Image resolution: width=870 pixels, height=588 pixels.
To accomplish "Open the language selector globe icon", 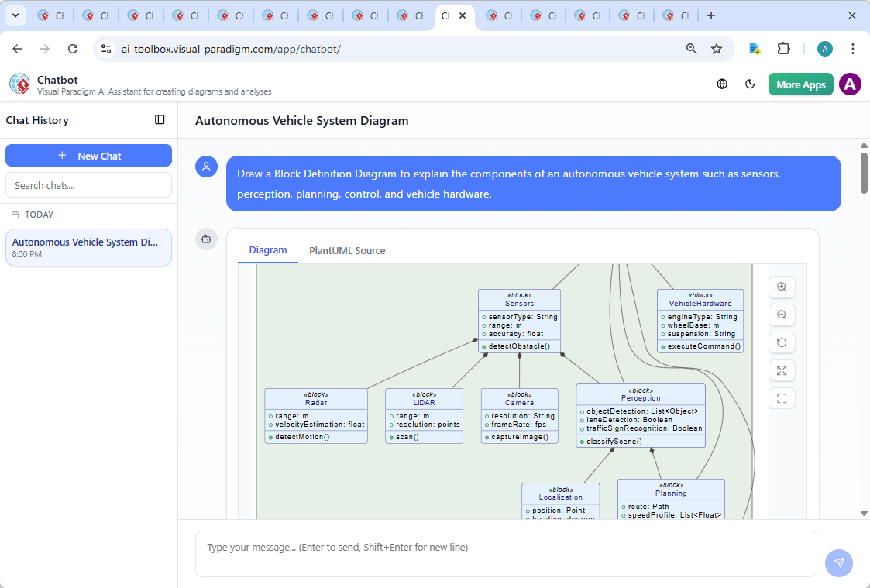I will pyautogui.click(x=721, y=84).
